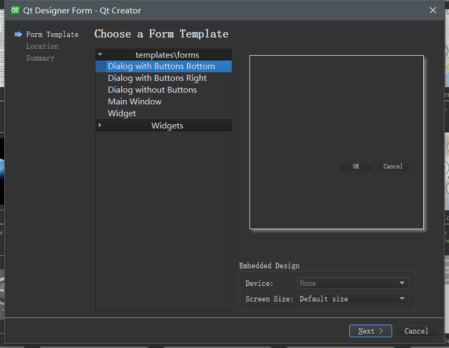Choose Dialog without Buttons template

[x=163, y=90]
